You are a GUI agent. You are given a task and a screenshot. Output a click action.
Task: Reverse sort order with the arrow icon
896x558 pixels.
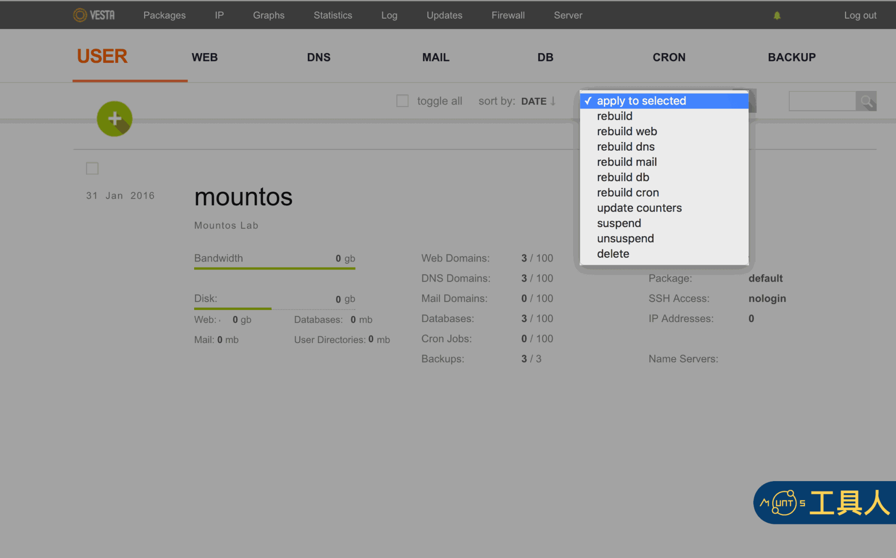(x=553, y=101)
